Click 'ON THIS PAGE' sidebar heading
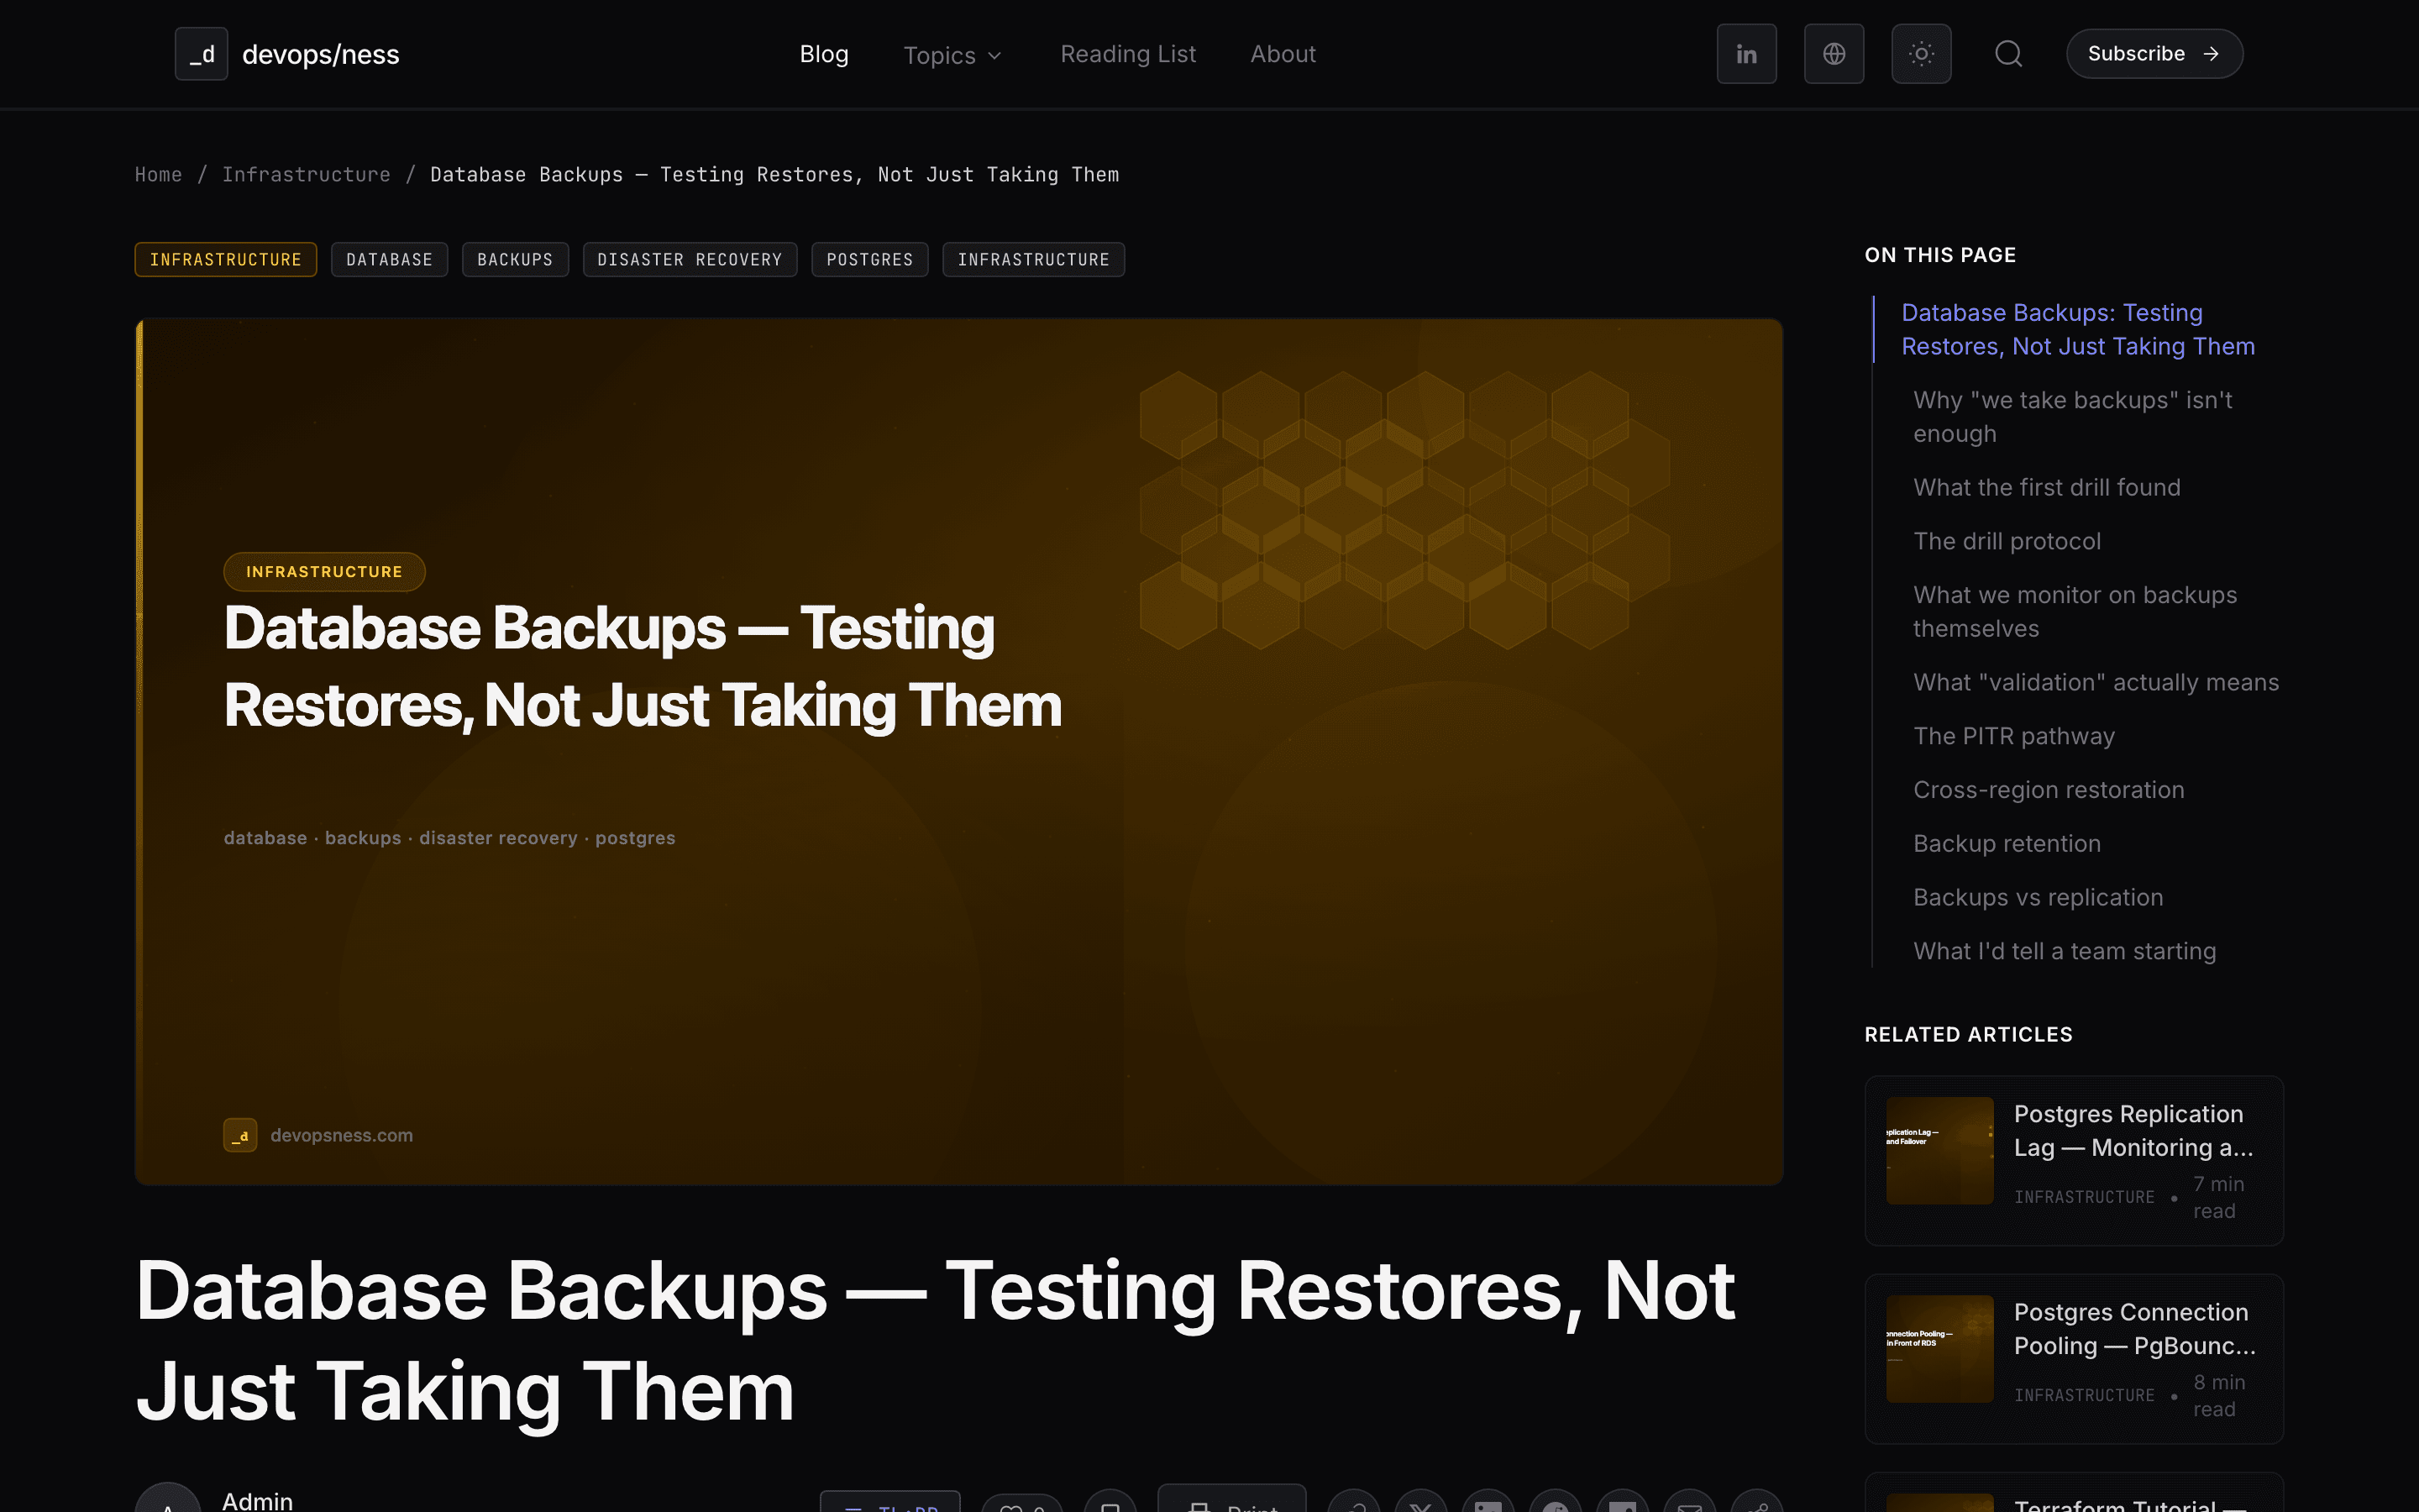This screenshot has width=2419, height=1512. pos(1939,255)
